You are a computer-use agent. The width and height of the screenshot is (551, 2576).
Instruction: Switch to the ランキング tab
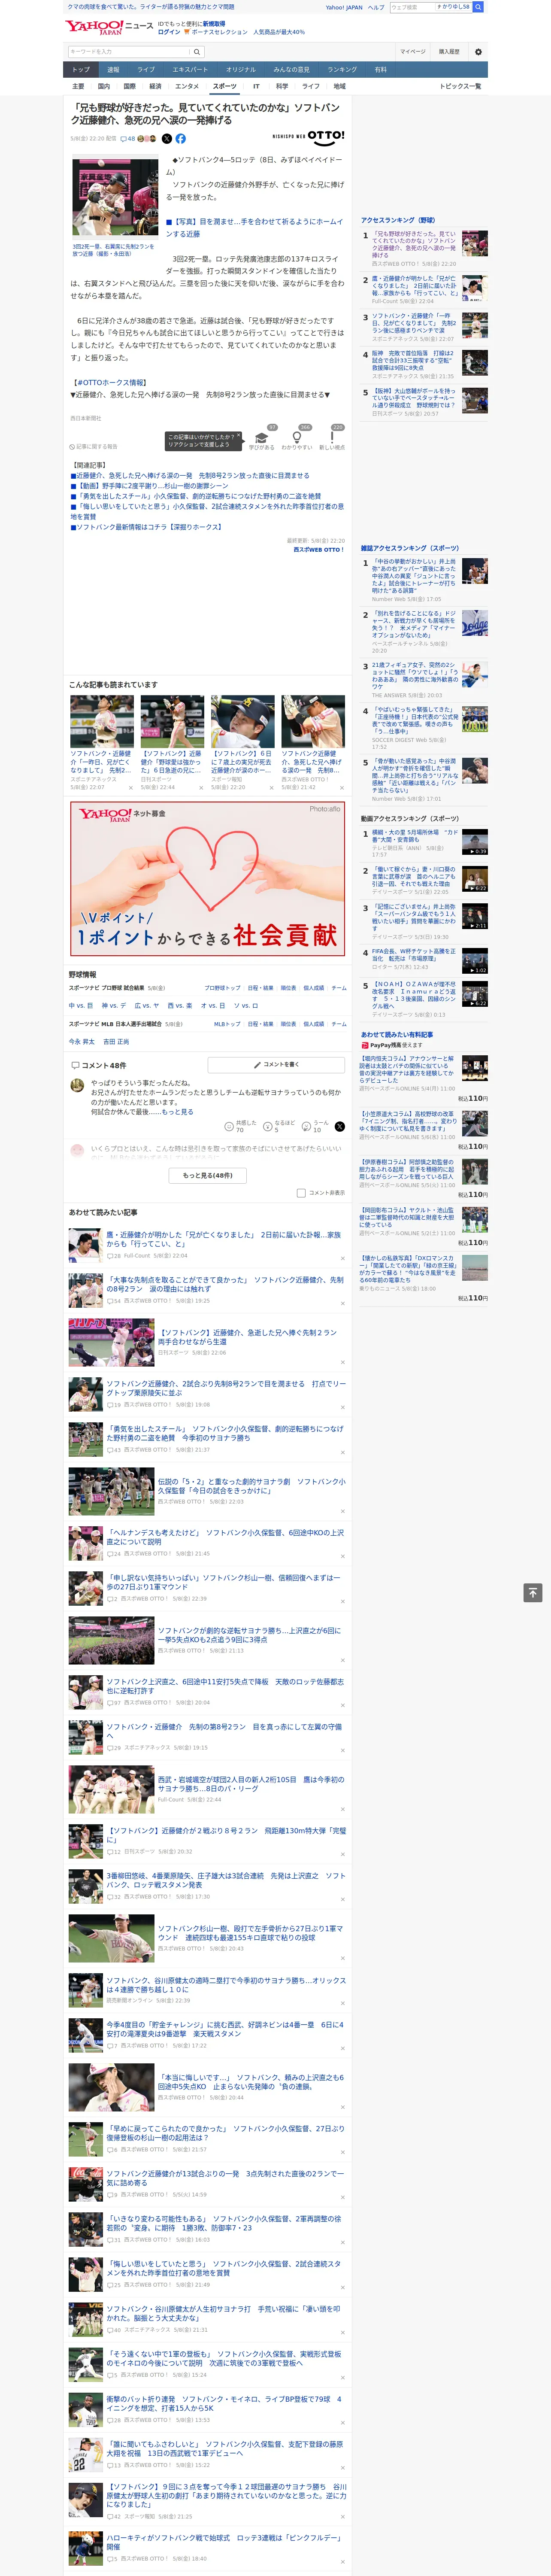click(x=342, y=70)
